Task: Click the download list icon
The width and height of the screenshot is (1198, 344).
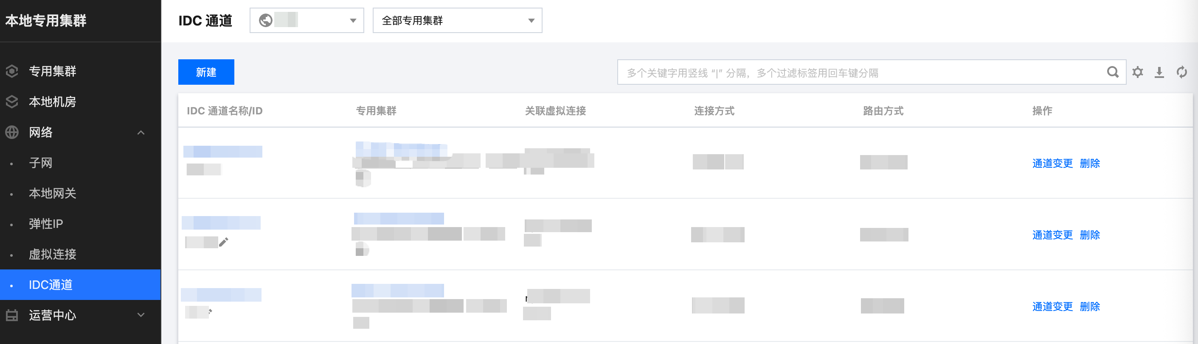Action: click(x=1159, y=72)
